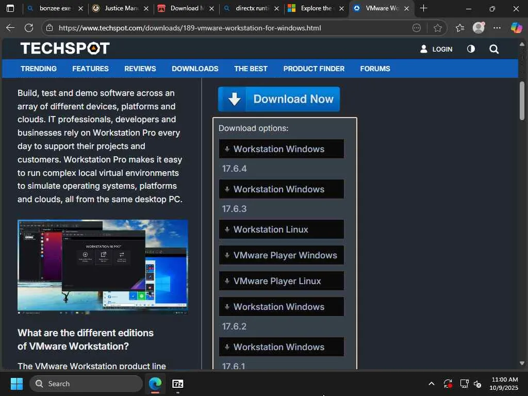Click the browser back arrow
The image size is (528, 396).
pos(10,28)
